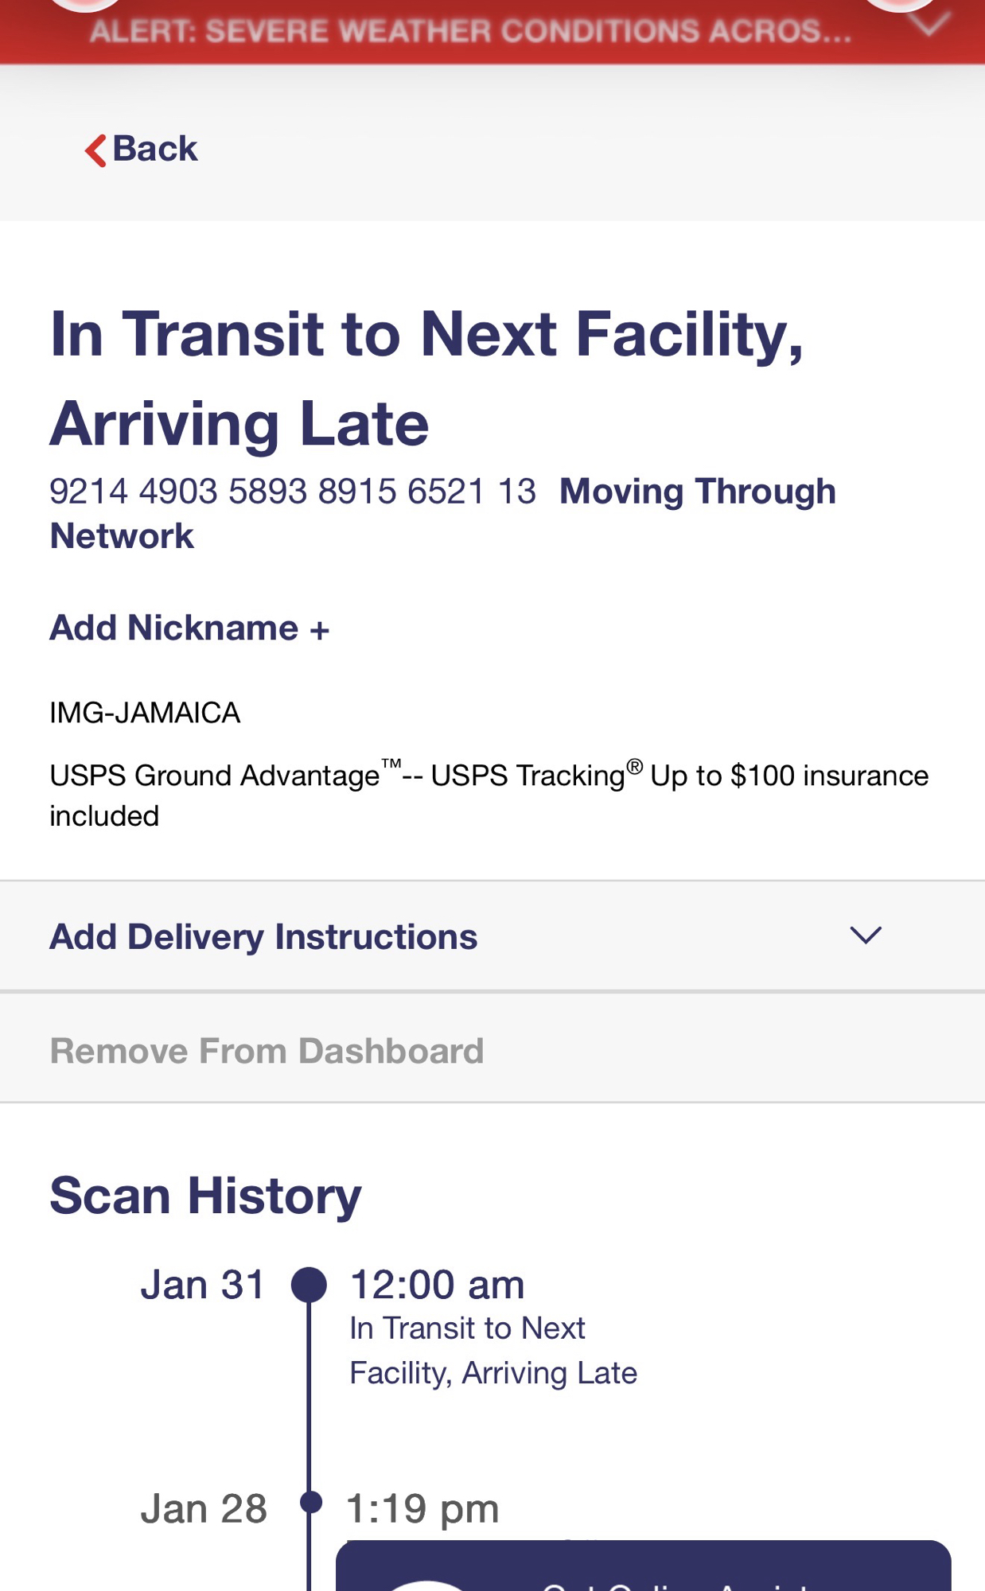The image size is (985, 1591).
Task: Tap the 12:00 am scan entry time
Action: tap(437, 1285)
